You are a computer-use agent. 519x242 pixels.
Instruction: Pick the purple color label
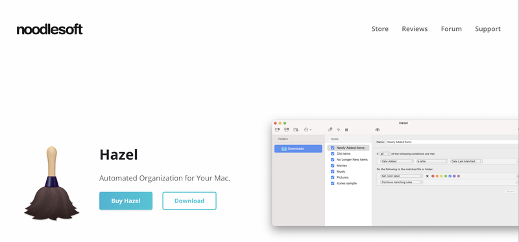[454, 176]
